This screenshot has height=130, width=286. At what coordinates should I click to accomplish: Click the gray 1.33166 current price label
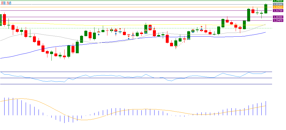(279, 4)
